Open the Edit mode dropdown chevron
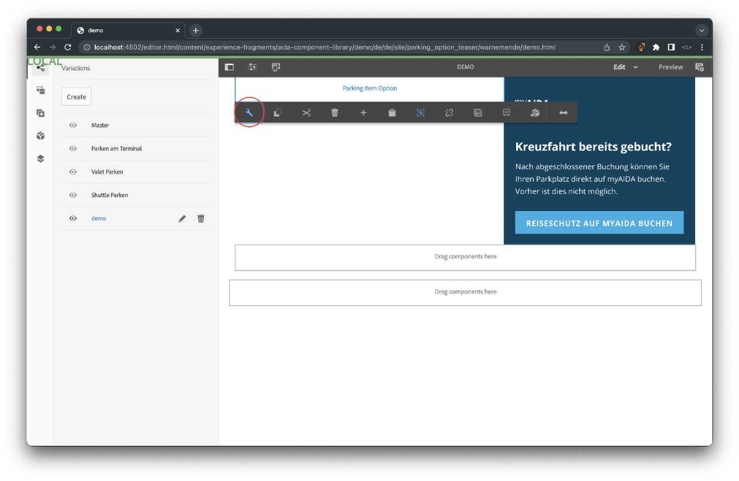This screenshot has width=739, height=481. 636,67
